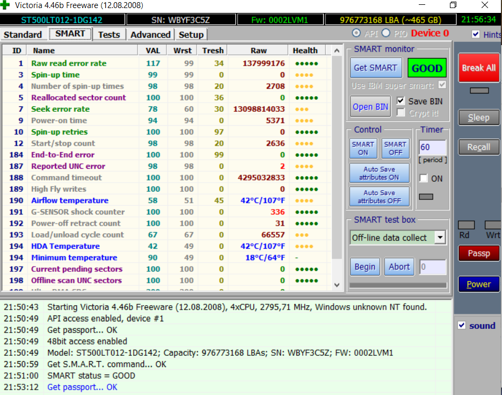Turn SMART ON
This screenshot has width=502, height=395.
[363, 148]
